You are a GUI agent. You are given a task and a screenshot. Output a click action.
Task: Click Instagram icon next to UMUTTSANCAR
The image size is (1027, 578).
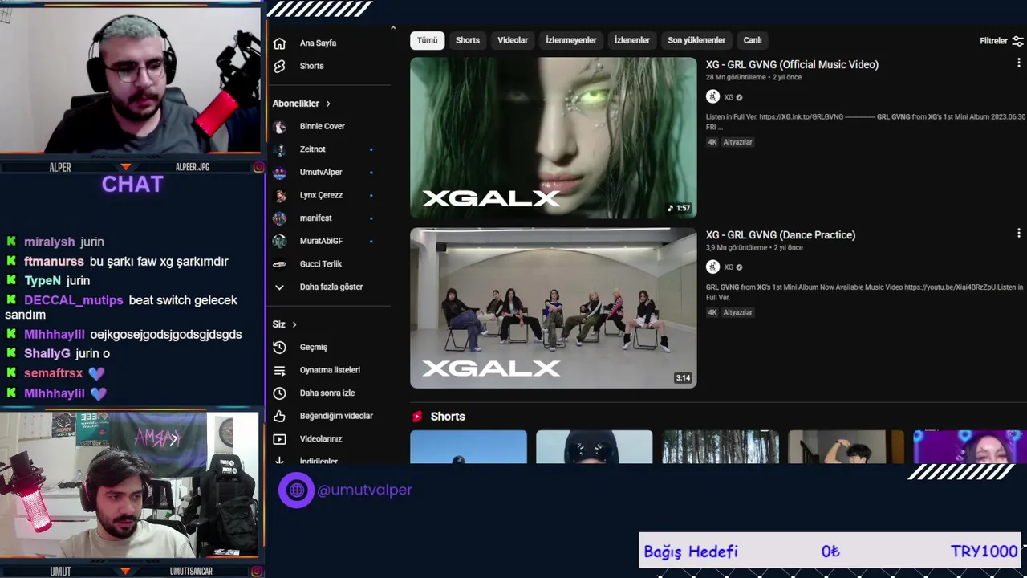coord(258,571)
